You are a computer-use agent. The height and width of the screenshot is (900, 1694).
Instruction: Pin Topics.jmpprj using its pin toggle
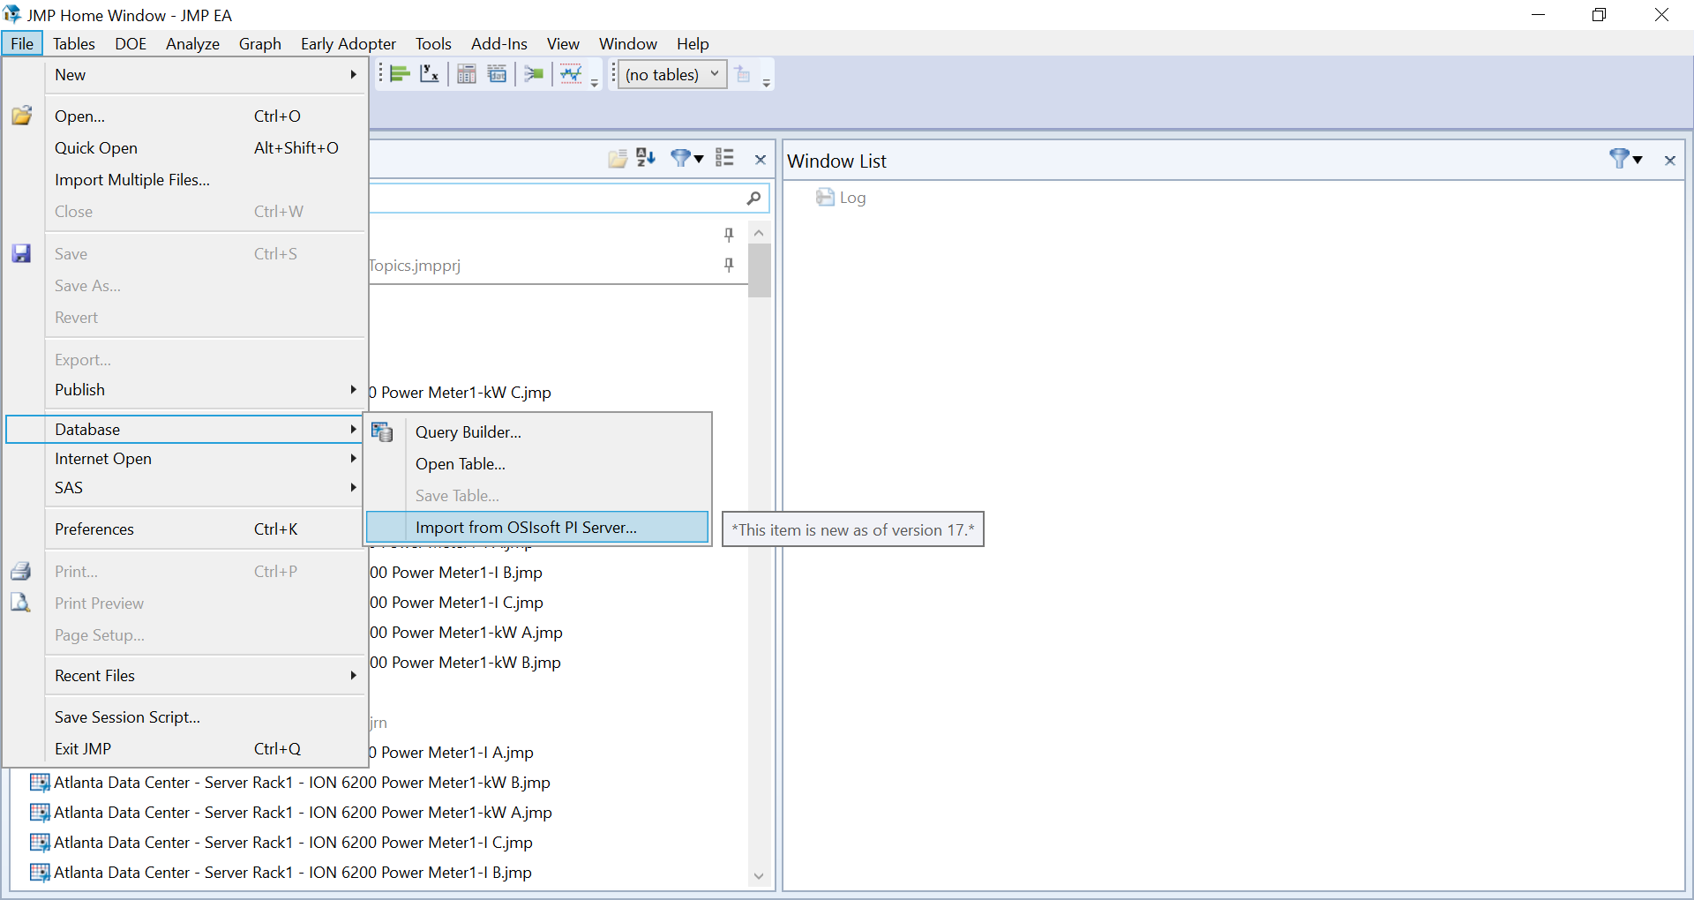[x=729, y=265]
